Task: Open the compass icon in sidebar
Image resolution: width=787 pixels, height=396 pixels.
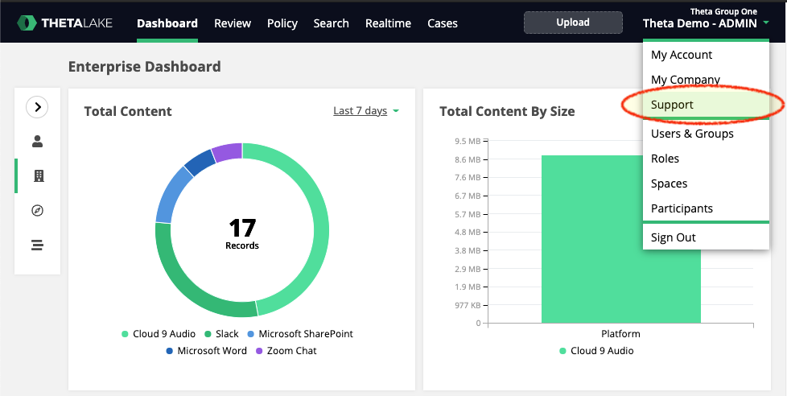Action: [x=37, y=210]
